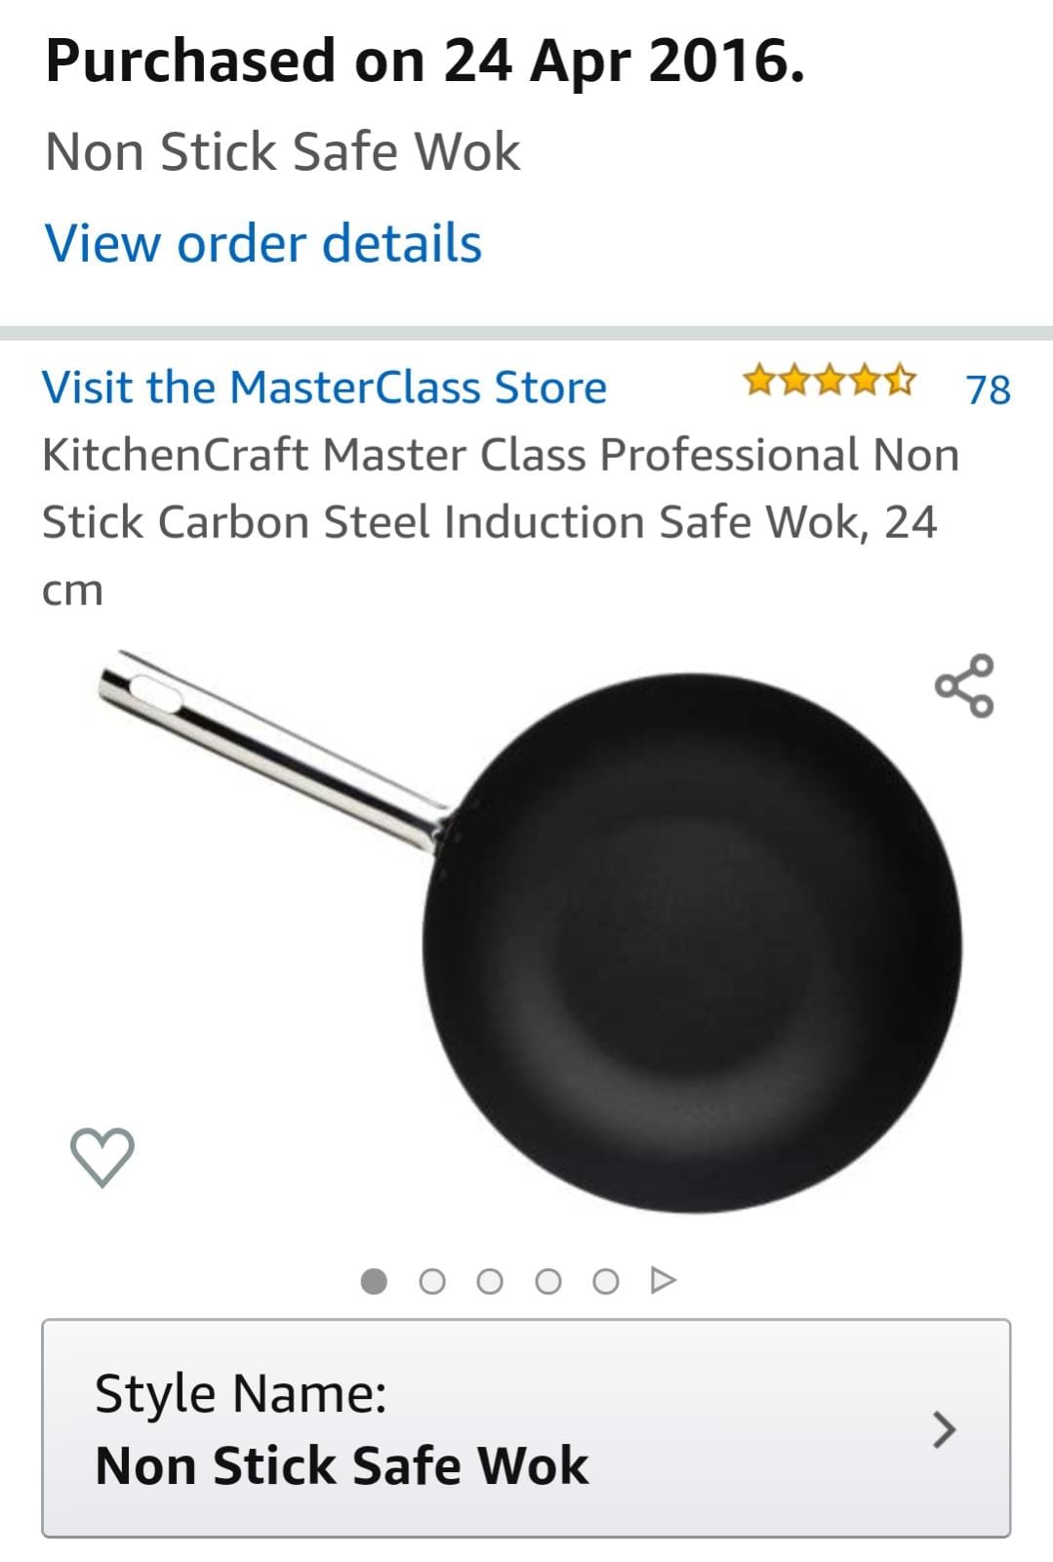Screen dimensions: 1053x1562
Task: Add wok to wish list heart icon
Action: pyautogui.click(x=102, y=1158)
